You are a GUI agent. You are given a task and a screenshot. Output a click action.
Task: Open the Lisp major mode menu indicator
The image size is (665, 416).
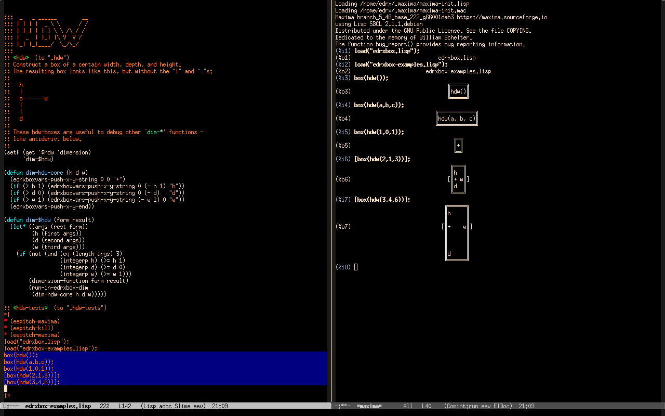pos(149,406)
